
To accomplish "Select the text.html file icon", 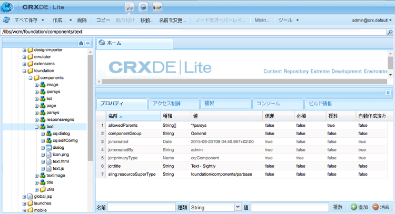I will click(x=48, y=161).
